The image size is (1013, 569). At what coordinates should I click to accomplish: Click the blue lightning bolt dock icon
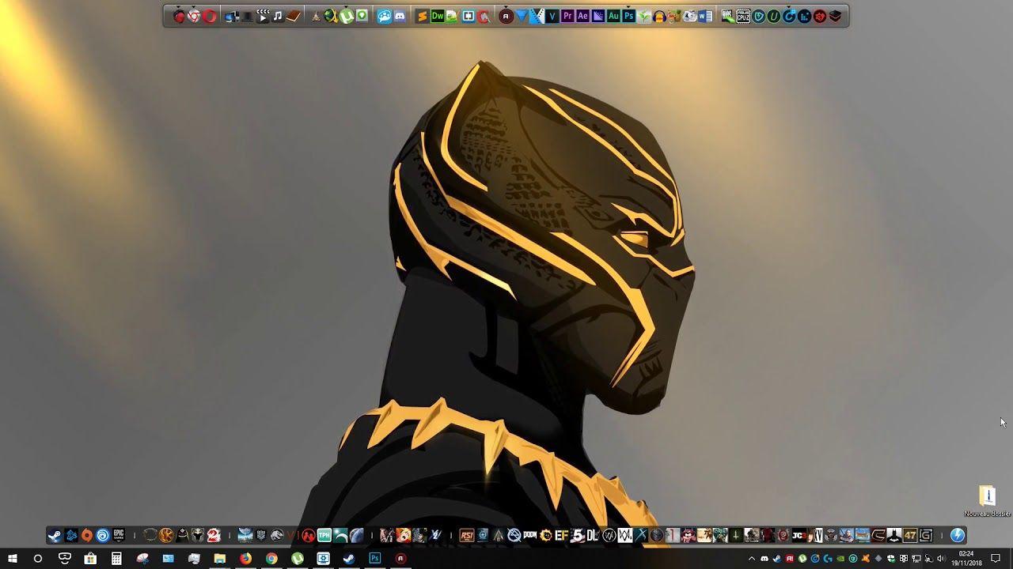pyautogui.click(x=957, y=536)
